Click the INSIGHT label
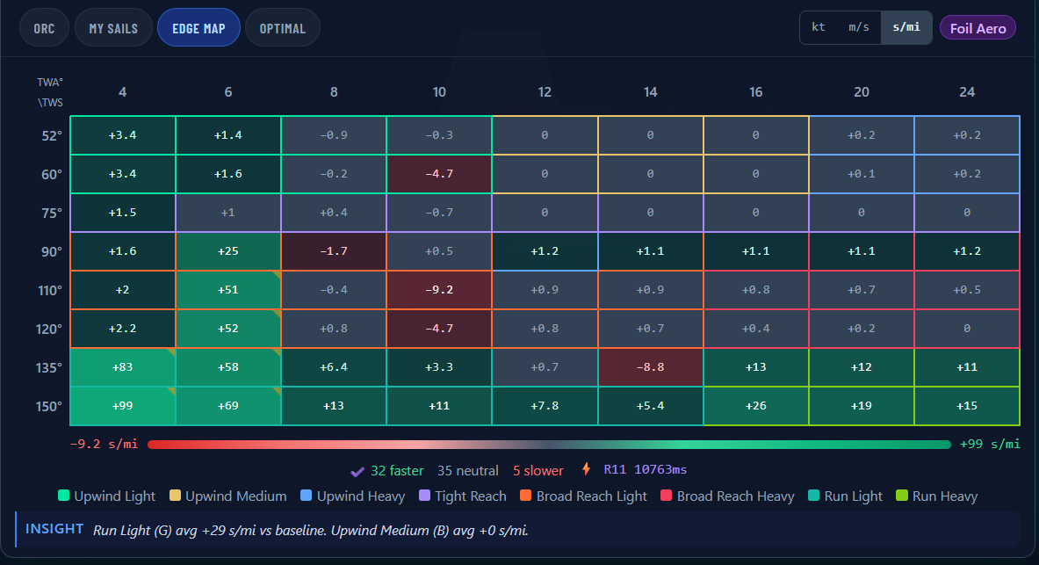The image size is (1039, 565). [x=54, y=528]
